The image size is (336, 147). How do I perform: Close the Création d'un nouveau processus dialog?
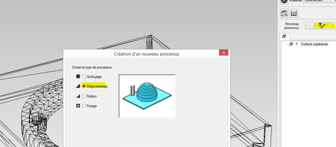(x=224, y=53)
